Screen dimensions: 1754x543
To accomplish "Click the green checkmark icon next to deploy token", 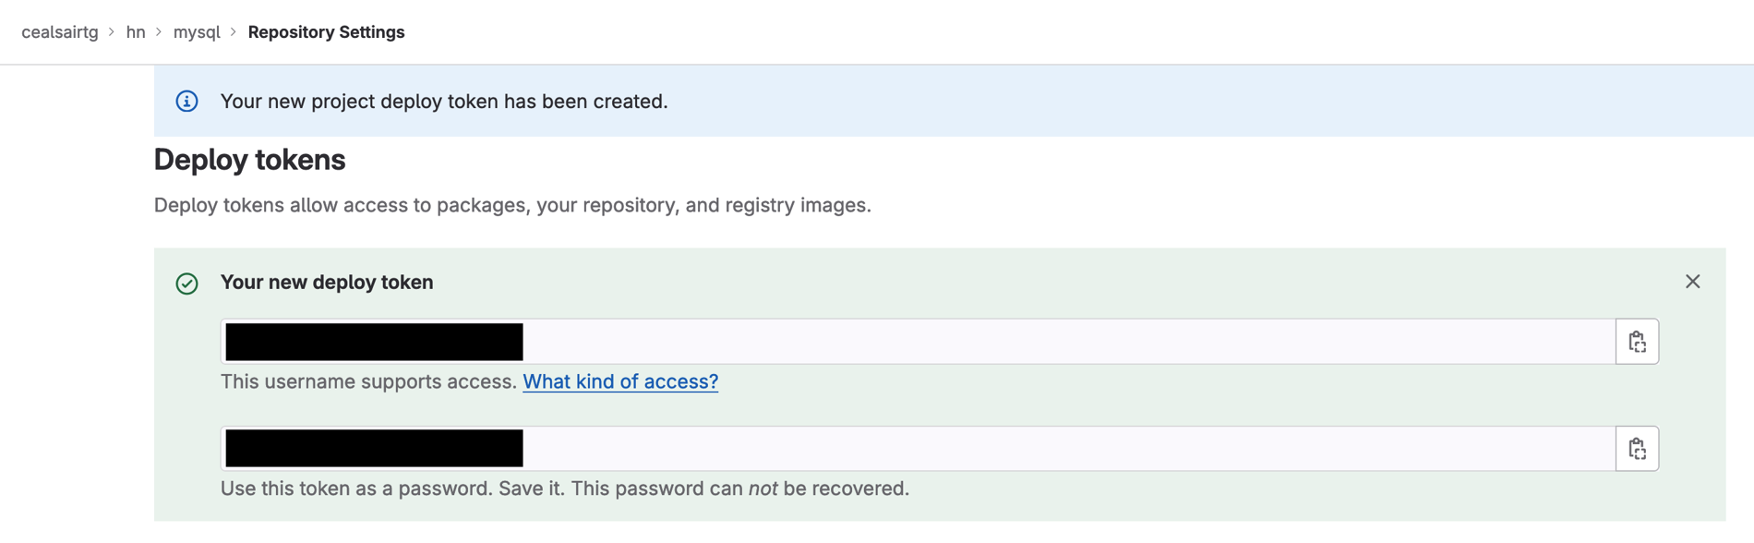I will 187,284.
